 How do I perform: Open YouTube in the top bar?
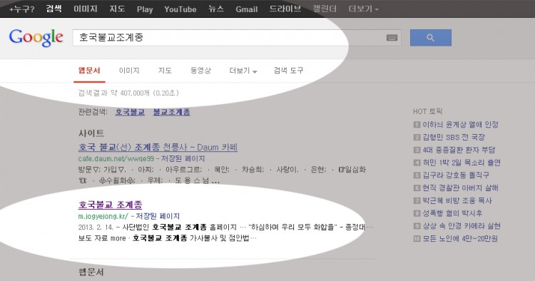(x=180, y=9)
